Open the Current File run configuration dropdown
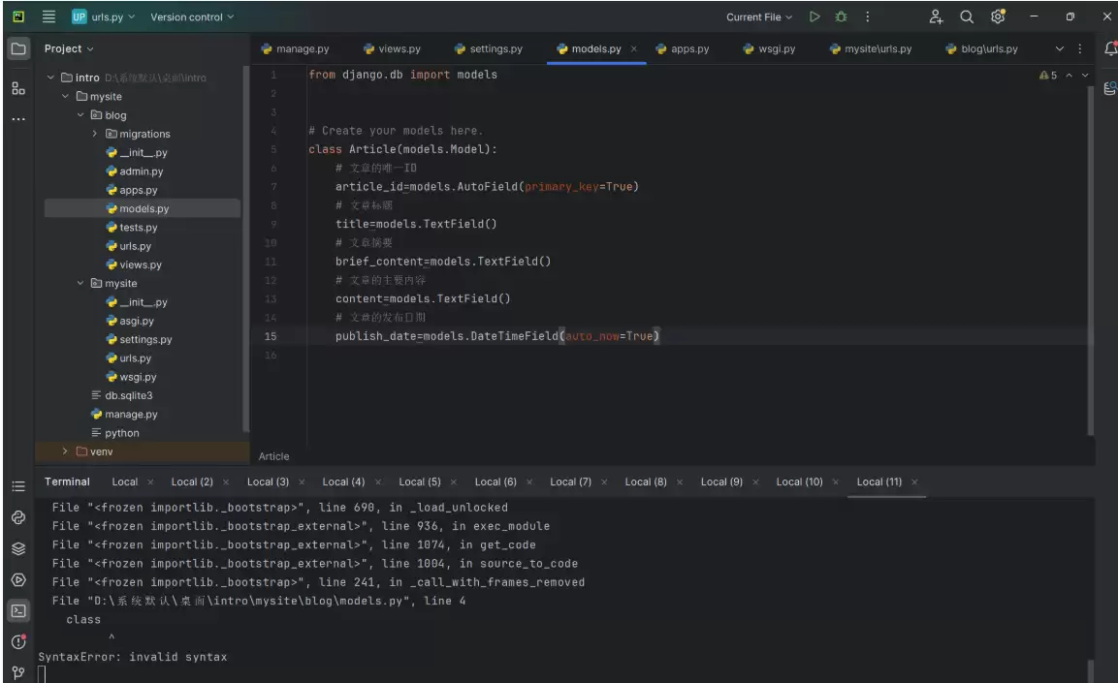This screenshot has height=683, width=1118. (759, 16)
